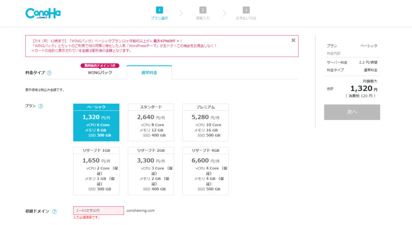
Task: Choose the ベーシック 1,320円 plan
Action: (x=96, y=122)
